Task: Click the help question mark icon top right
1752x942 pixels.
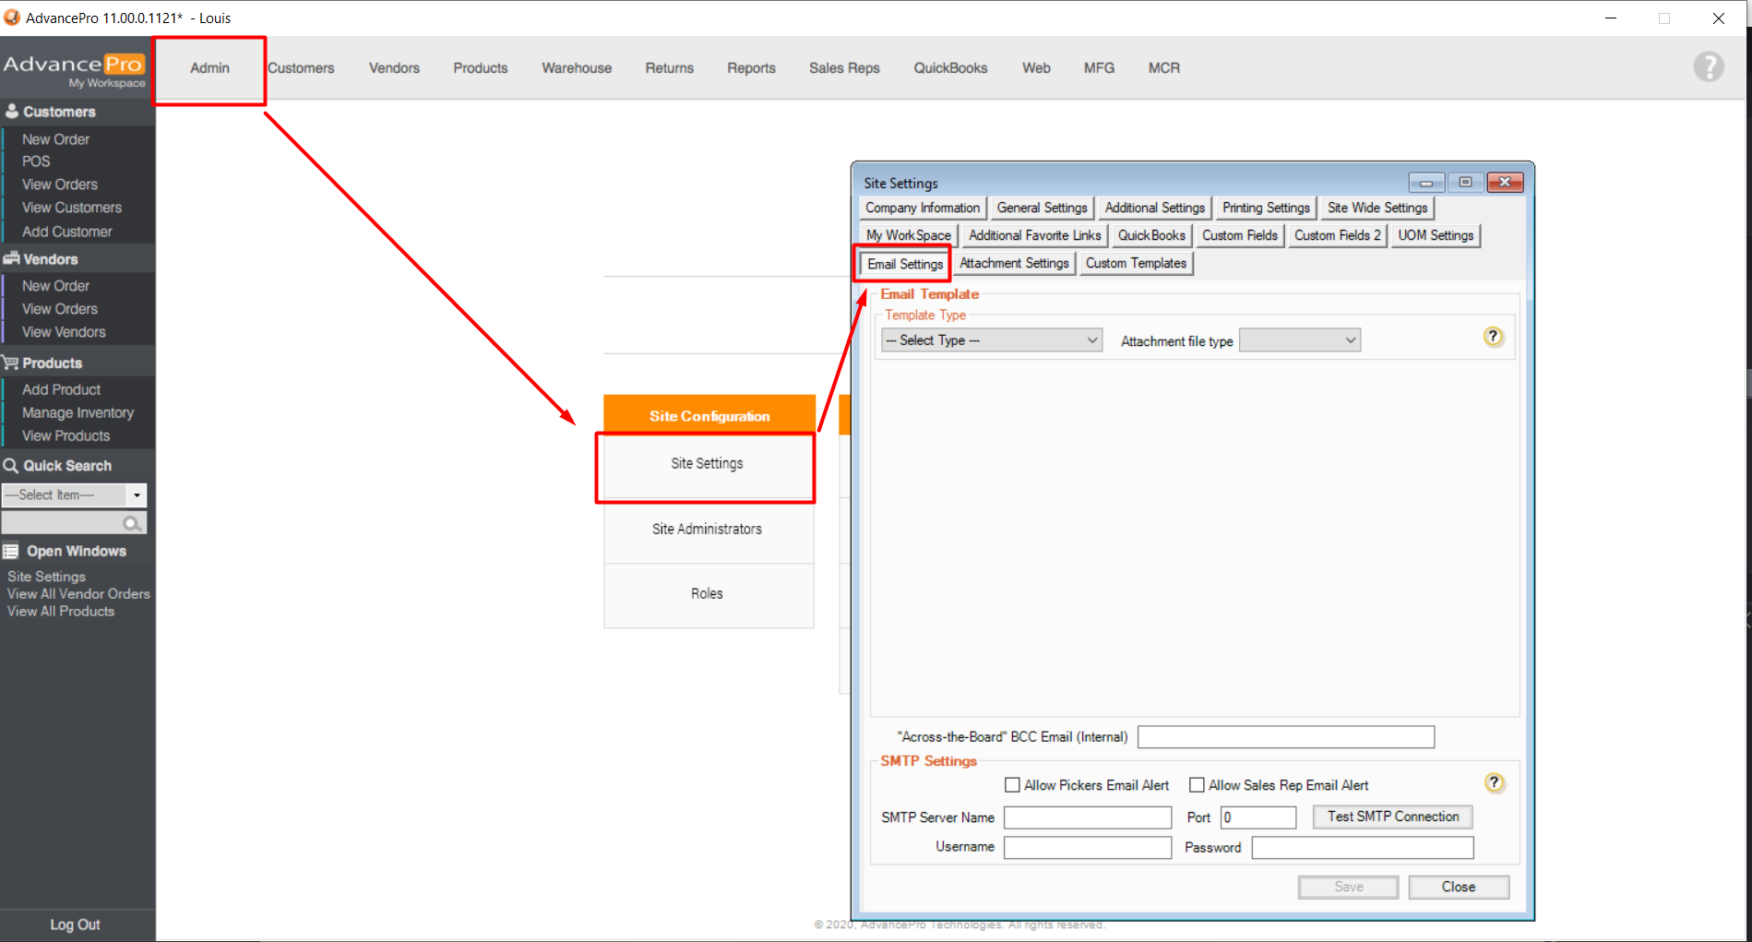Action: [x=1708, y=66]
